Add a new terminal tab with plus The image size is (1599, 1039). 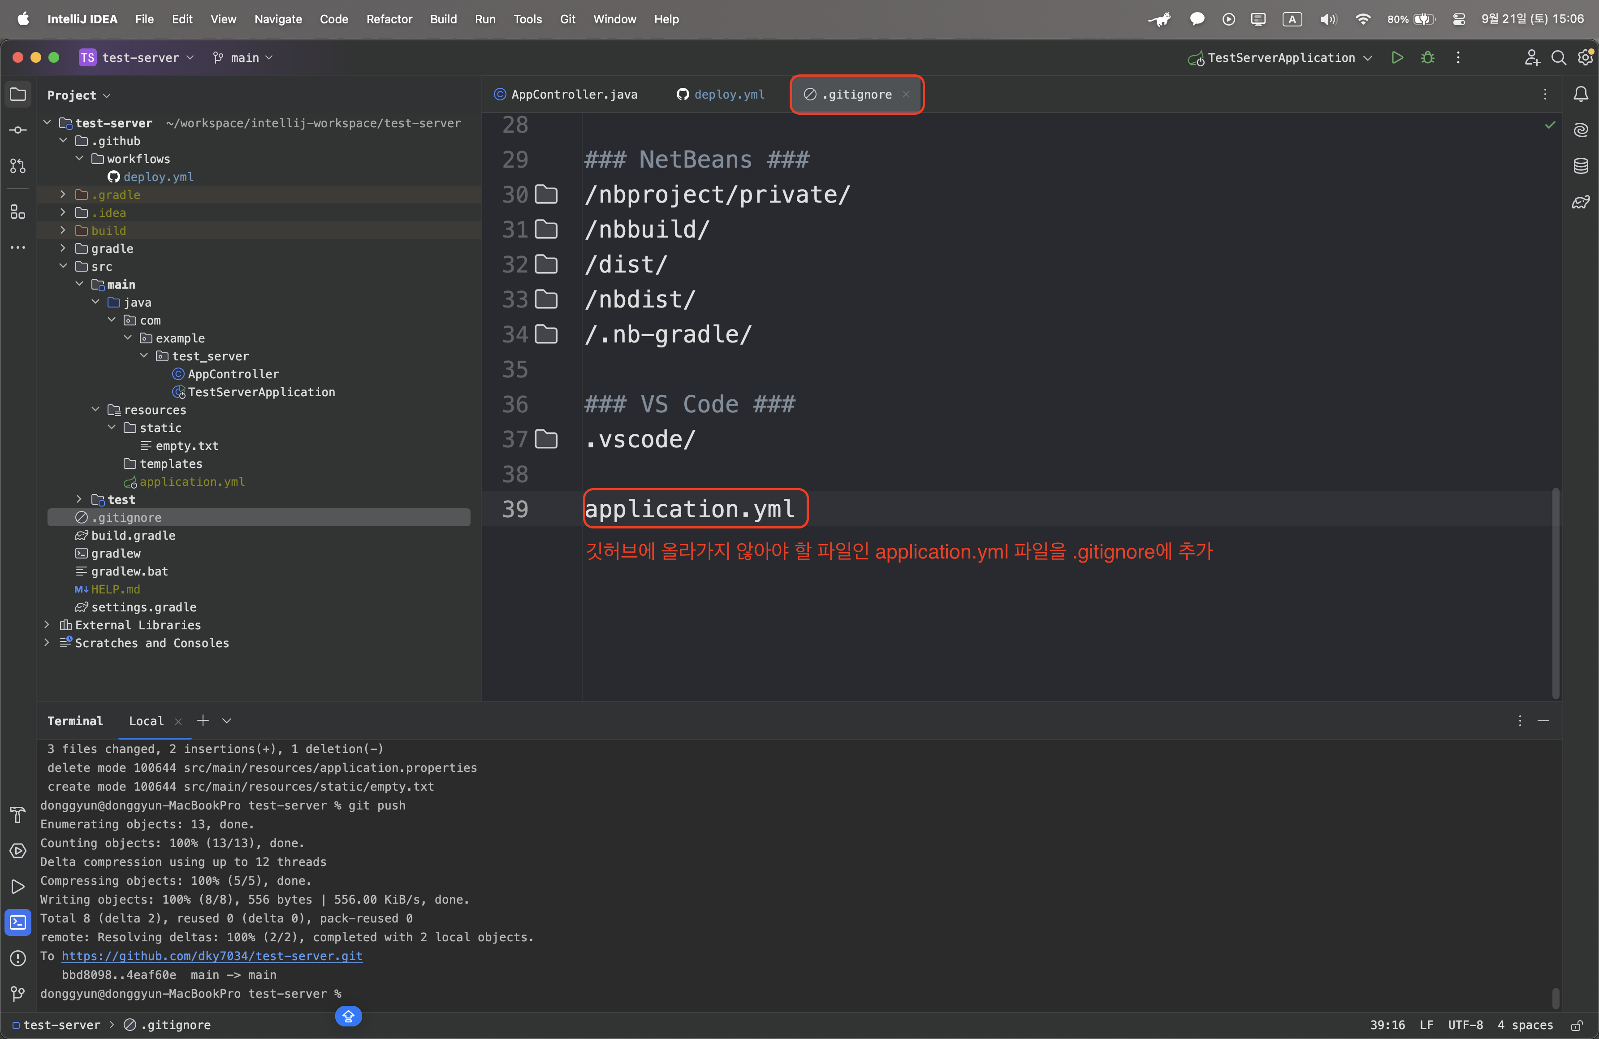[202, 720]
